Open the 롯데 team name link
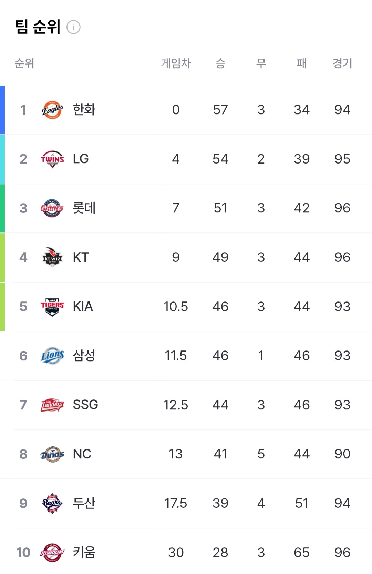 click(x=84, y=208)
